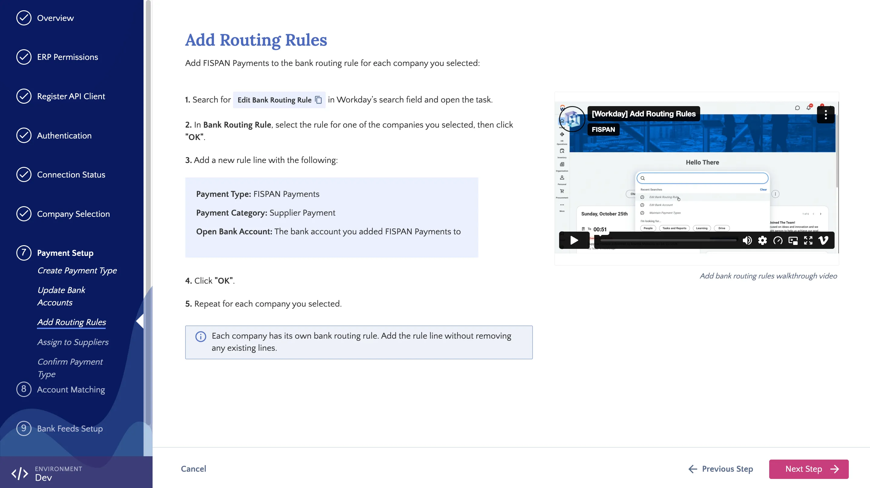The height and width of the screenshot is (488, 870).
Task: Click the FISPAN channel avatar on video
Action: click(572, 119)
